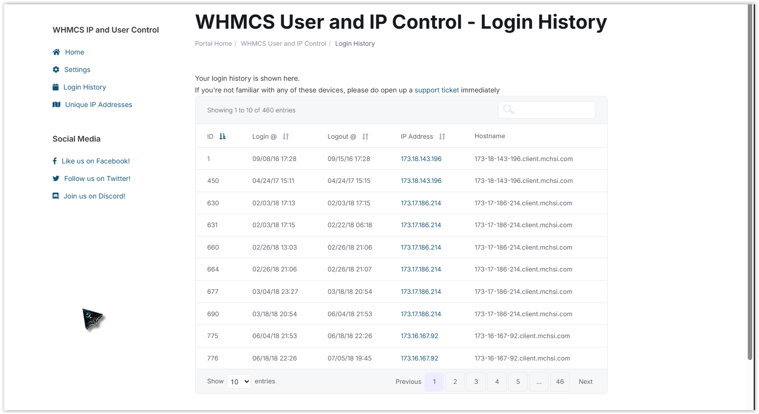
Task: Click login time 02/26/18 13:03
Action: pyautogui.click(x=275, y=247)
